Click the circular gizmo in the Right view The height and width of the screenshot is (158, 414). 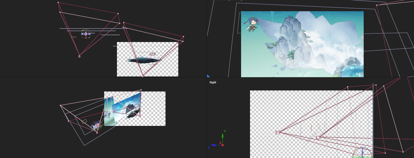click(x=362, y=153)
